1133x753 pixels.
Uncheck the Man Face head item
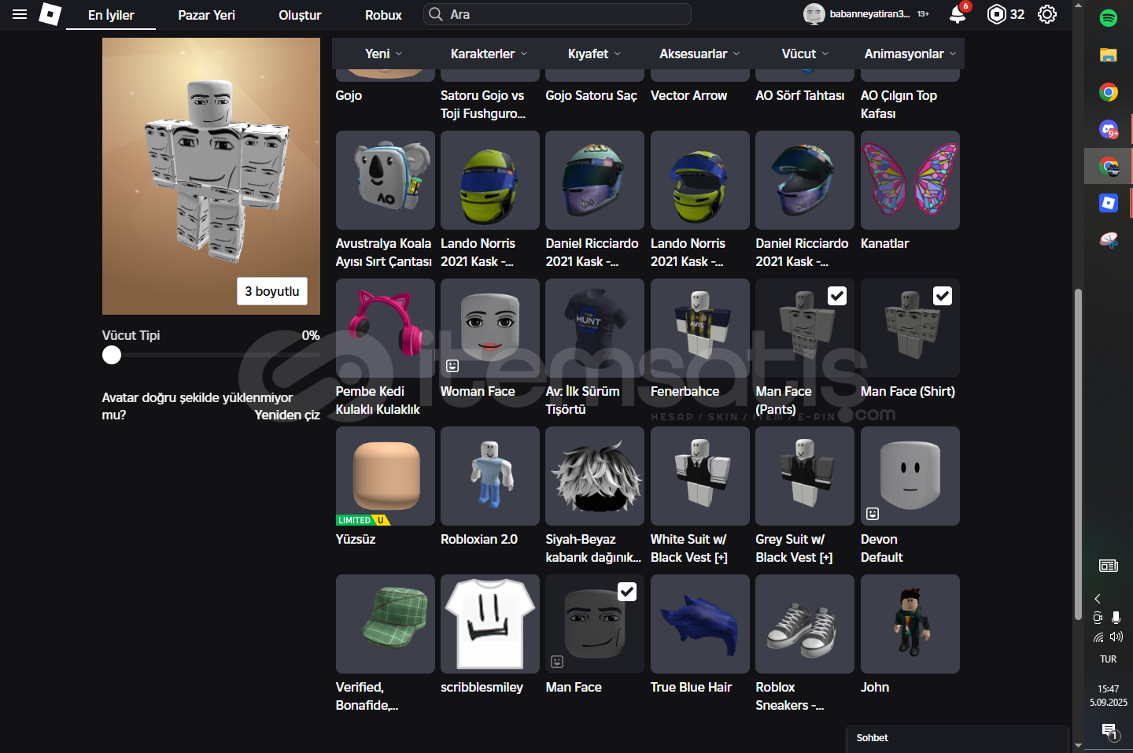pos(627,592)
